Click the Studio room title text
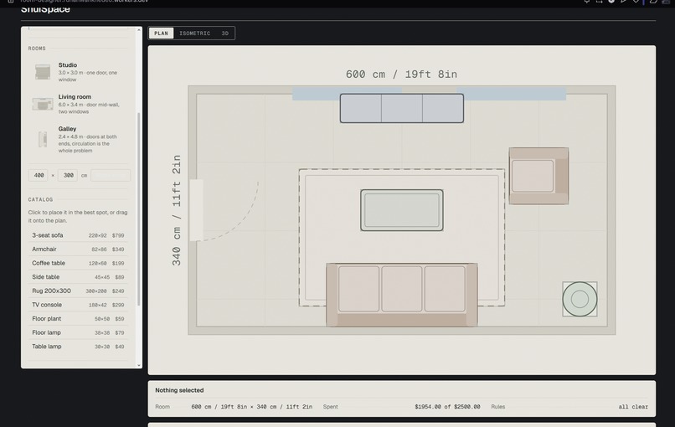The image size is (675, 427). tap(68, 65)
